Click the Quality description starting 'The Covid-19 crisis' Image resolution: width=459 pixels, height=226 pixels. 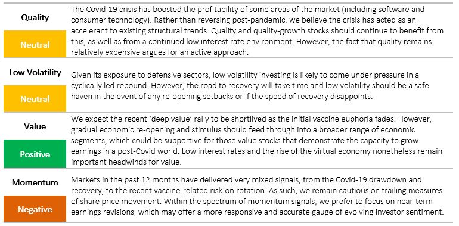[258, 31]
